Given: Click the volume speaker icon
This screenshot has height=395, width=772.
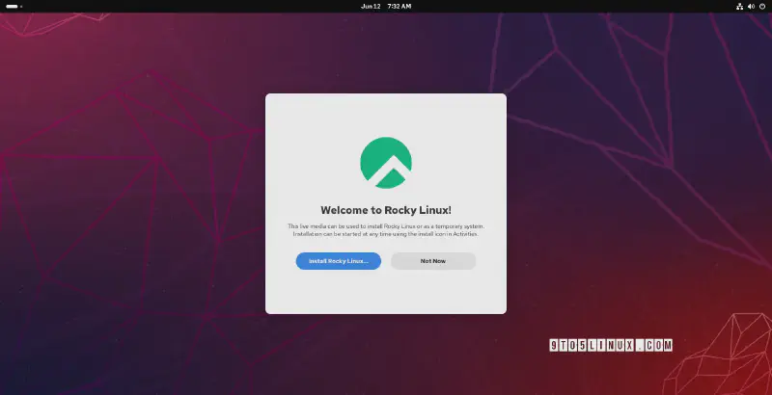Looking at the screenshot, I should [x=750, y=6].
